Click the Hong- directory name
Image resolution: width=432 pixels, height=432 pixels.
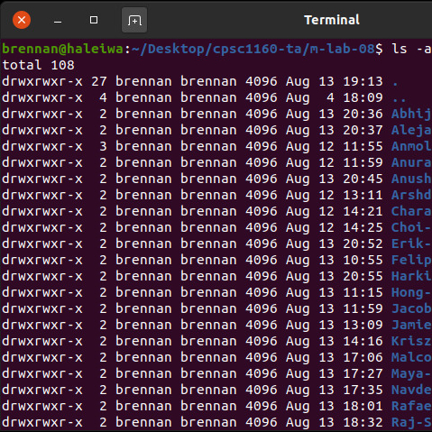(x=411, y=293)
